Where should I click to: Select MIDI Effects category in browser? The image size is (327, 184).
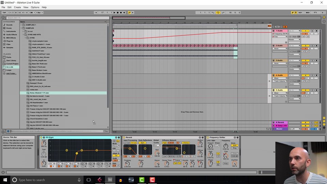click(11, 38)
